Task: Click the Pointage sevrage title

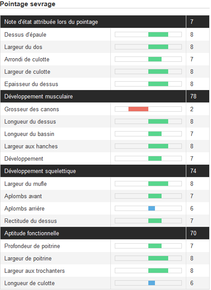Action: click(x=27, y=4)
